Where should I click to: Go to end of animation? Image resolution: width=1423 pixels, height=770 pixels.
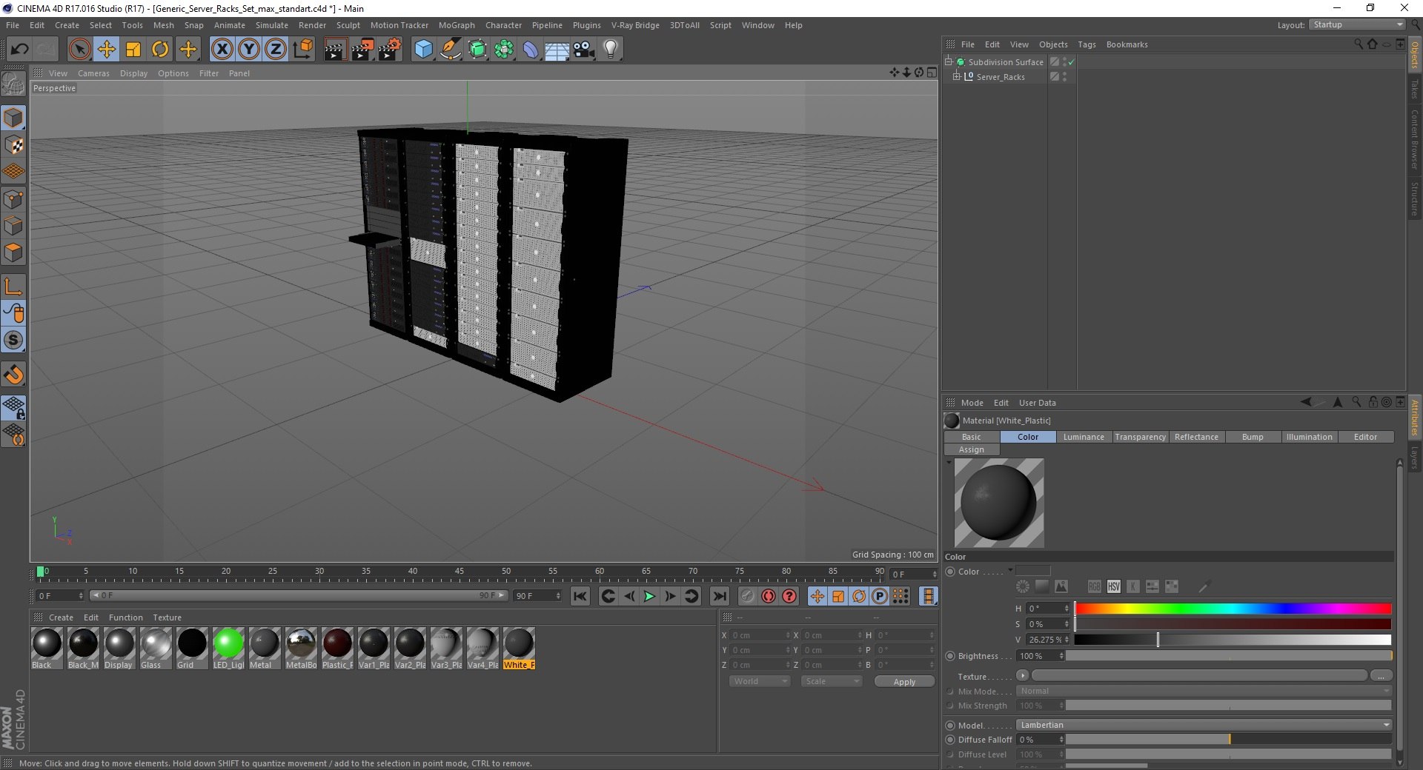point(719,596)
